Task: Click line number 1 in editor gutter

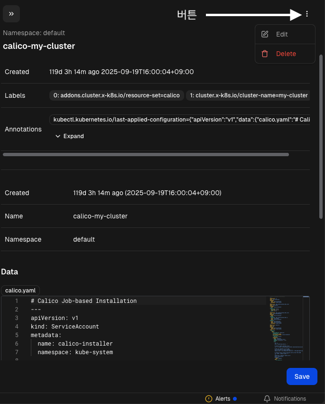Action: point(17,301)
